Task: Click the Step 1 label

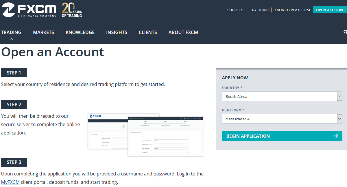Action: pyautogui.click(x=14, y=73)
